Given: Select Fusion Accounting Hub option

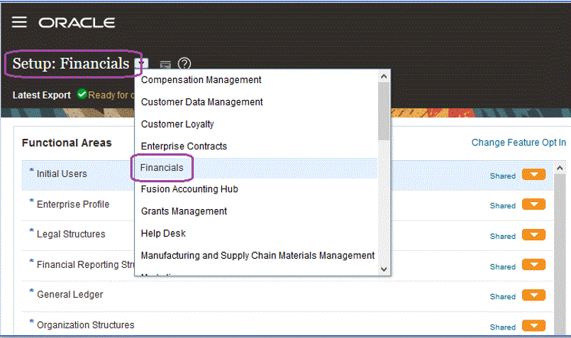Looking at the screenshot, I should point(189,189).
